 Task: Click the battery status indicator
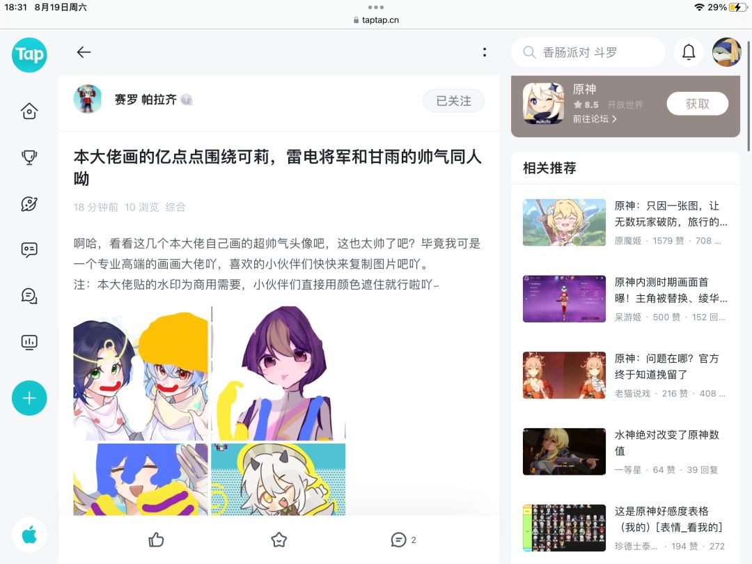pyautogui.click(x=737, y=7)
